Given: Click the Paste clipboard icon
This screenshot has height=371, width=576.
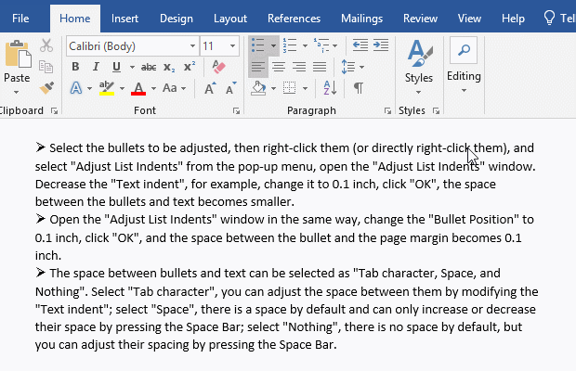Looking at the screenshot, I should point(18,54).
